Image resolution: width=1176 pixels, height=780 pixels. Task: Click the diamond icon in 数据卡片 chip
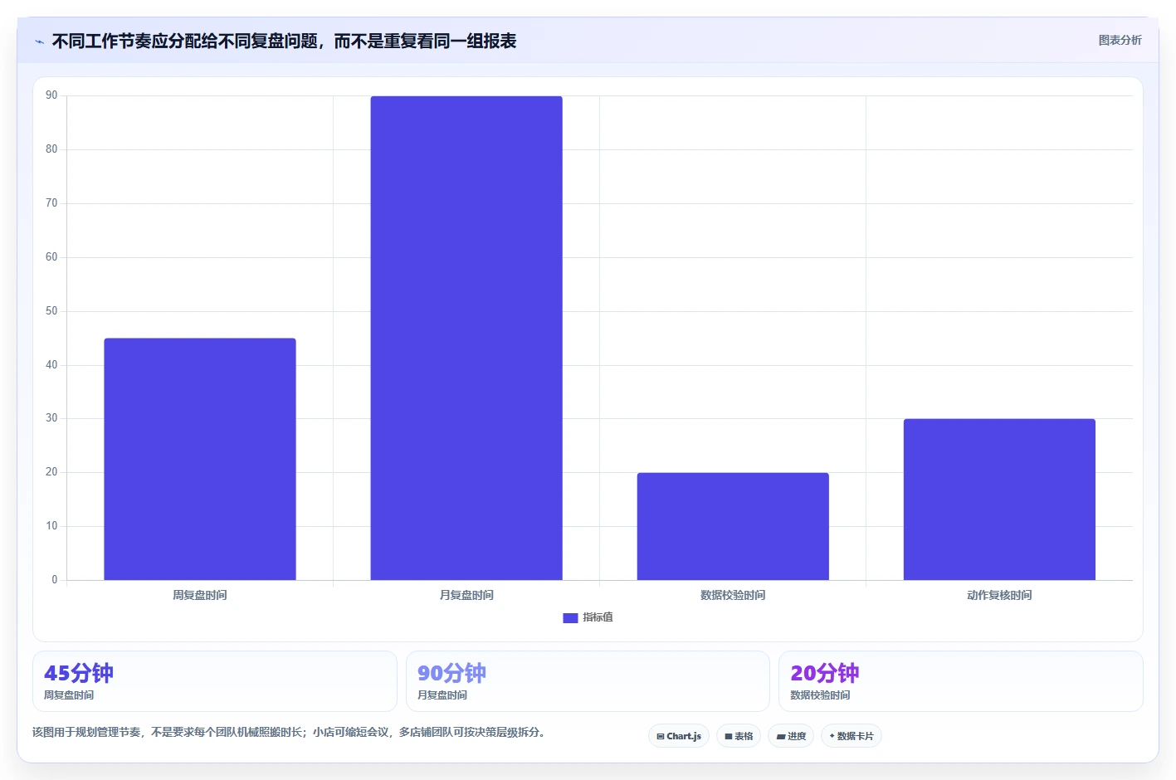pos(832,736)
